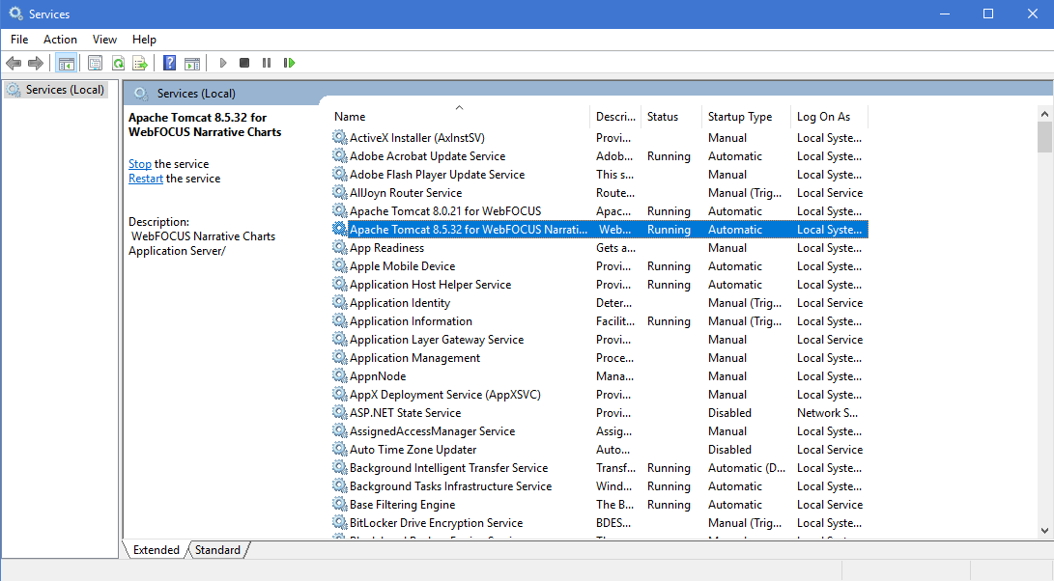Click the gear icon beside AllJoyn Router Service
Viewport: 1054px width, 581px height.
click(339, 193)
